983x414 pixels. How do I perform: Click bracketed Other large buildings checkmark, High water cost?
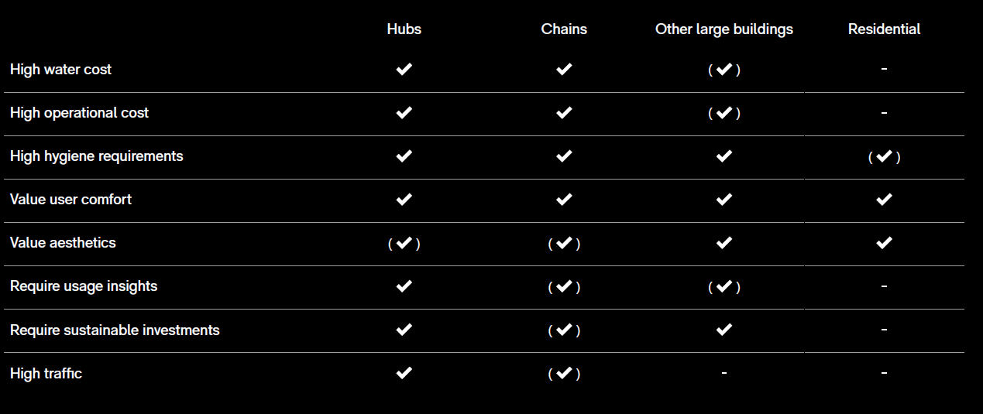(724, 70)
